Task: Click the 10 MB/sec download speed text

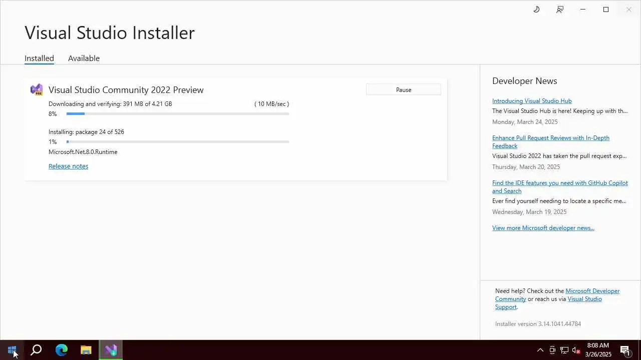Action: [271, 103]
